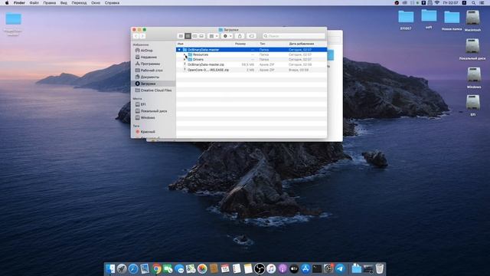Open the Finder menu
Image resolution: width=490 pixels, height=276 pixels.
tap(19, 3)
